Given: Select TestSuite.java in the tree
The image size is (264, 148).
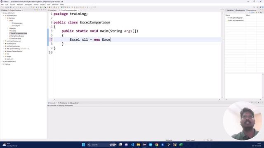Looking at the screenshot, I should tap(16, 38).
